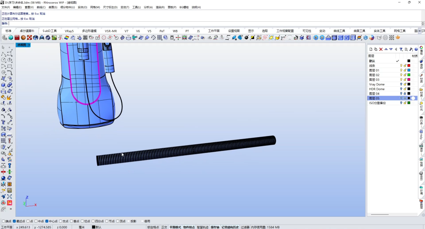
Task: Open the 实体(O) menu
Action: pyautogui.click(x=82, y=7)
